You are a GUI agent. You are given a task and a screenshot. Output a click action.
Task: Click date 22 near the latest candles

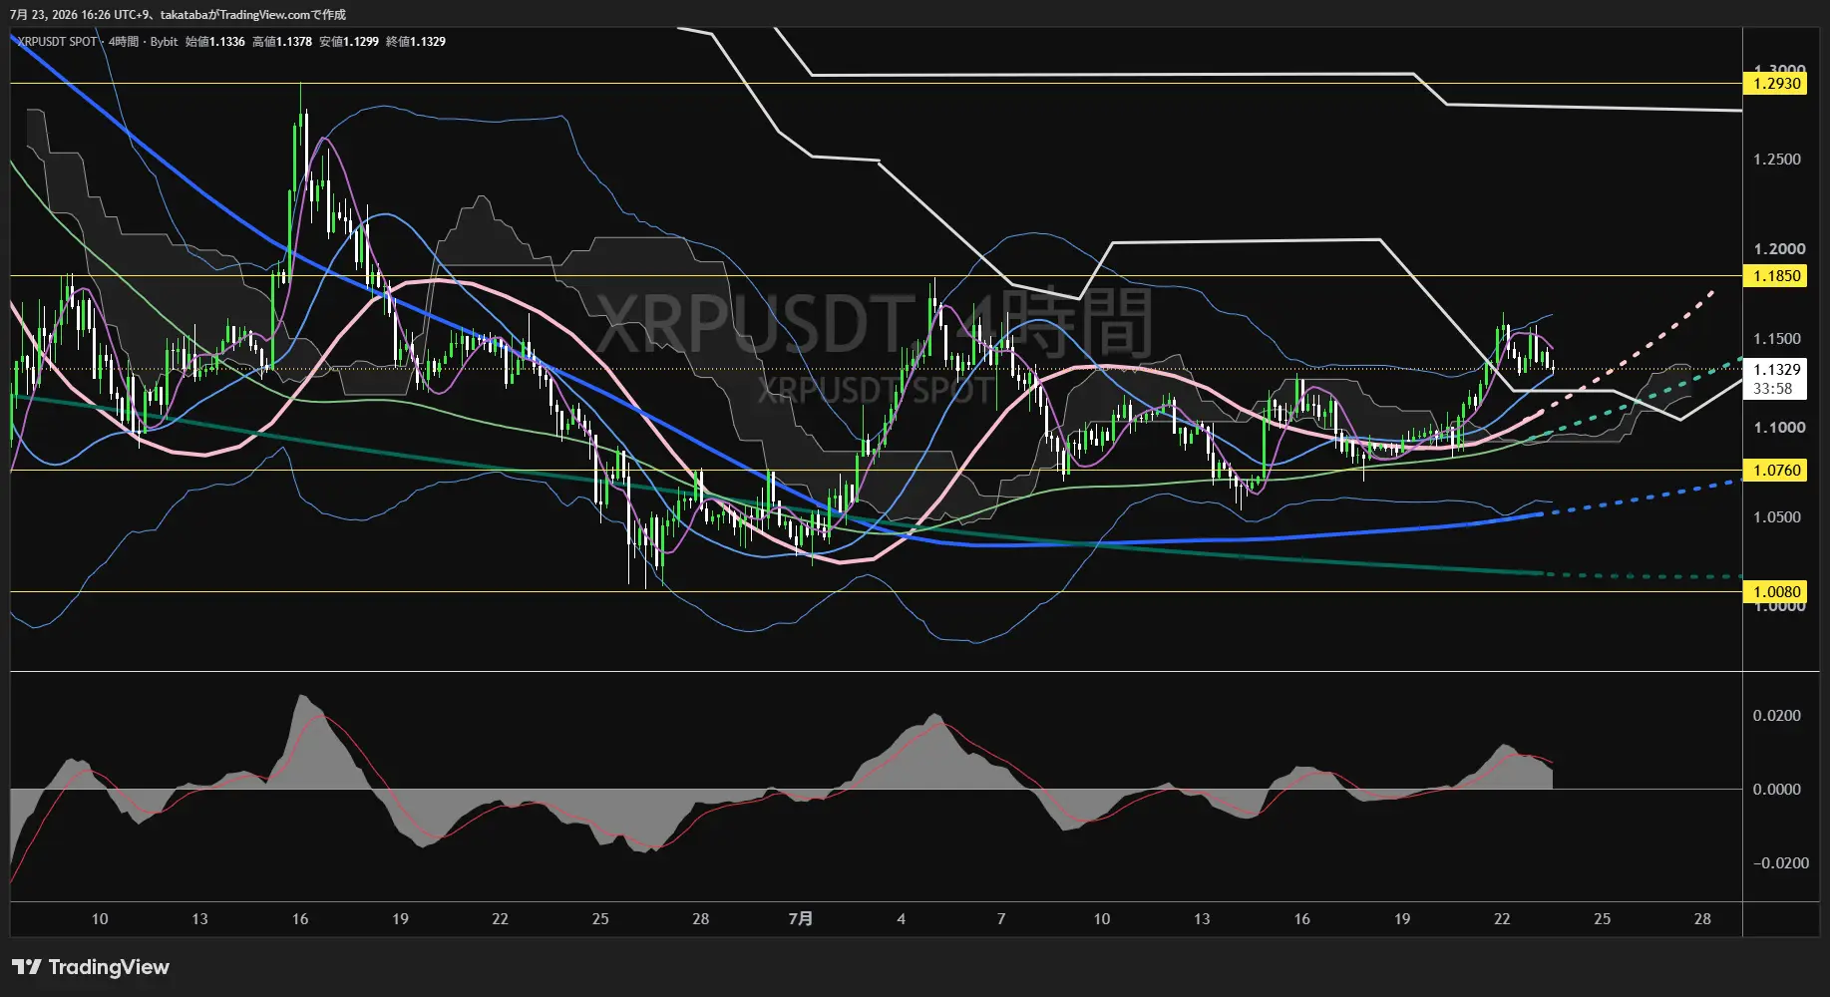[1502, 919]
